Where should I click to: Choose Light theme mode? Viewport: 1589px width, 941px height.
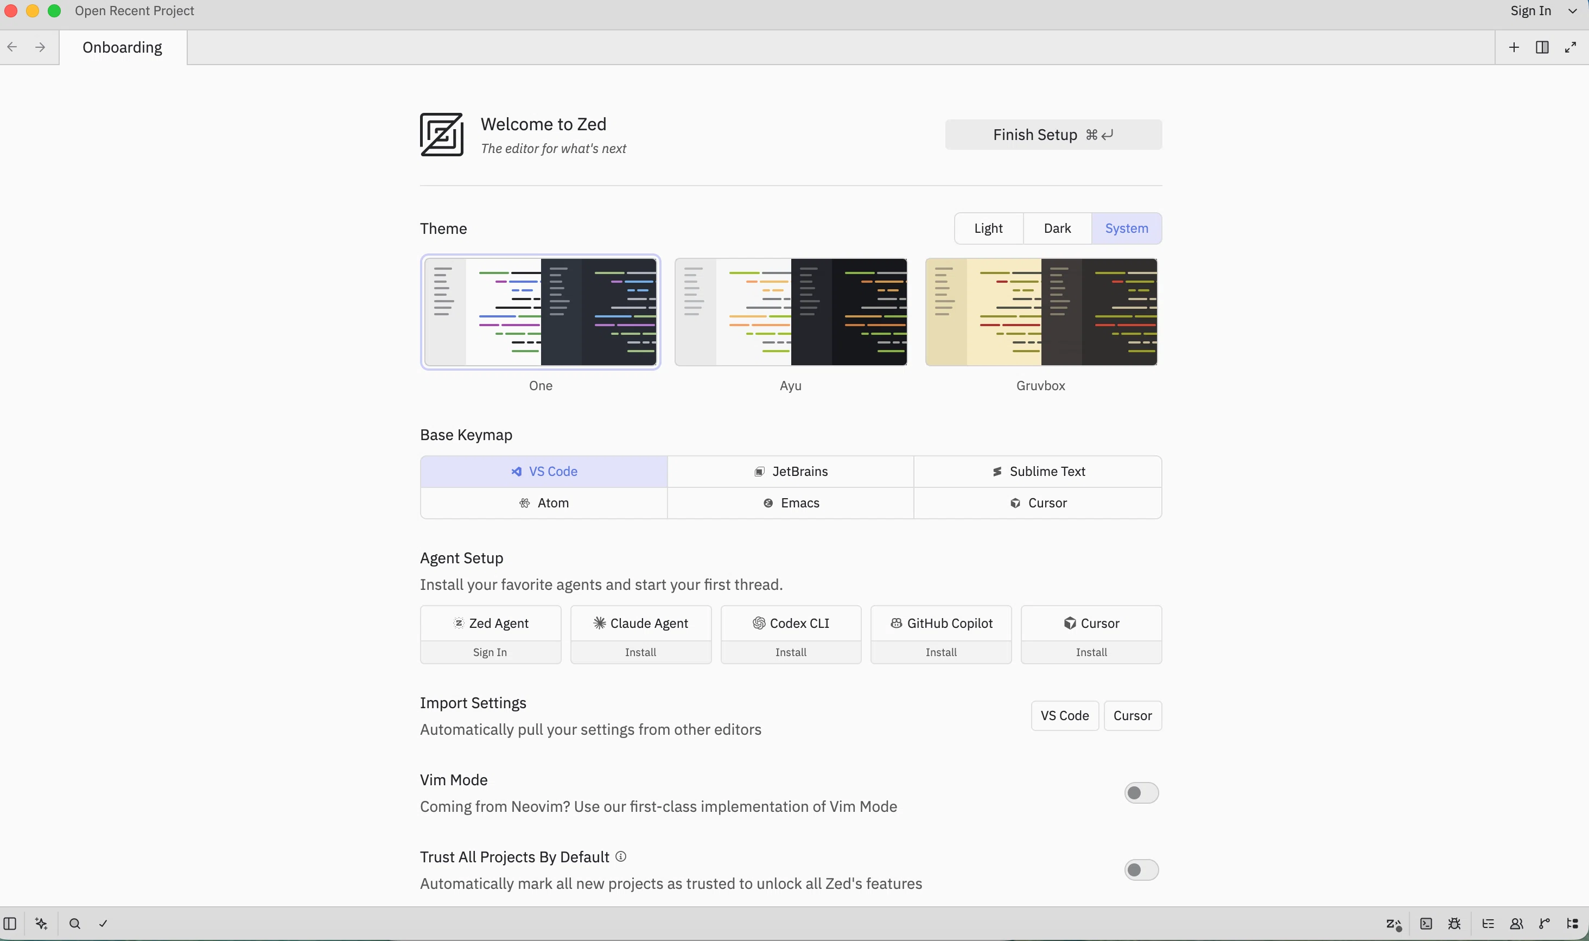[x=989, y=228]
